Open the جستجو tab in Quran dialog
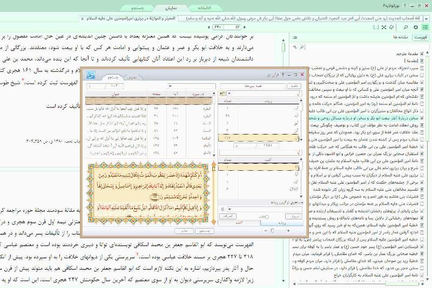 tap(113, 77)
